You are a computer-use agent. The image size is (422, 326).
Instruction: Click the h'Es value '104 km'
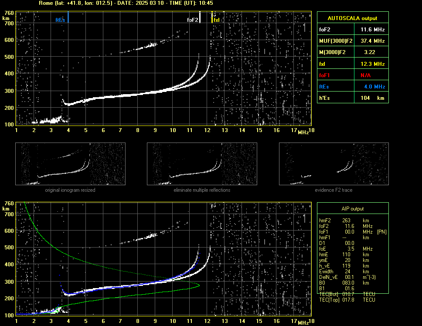[372, 98]
